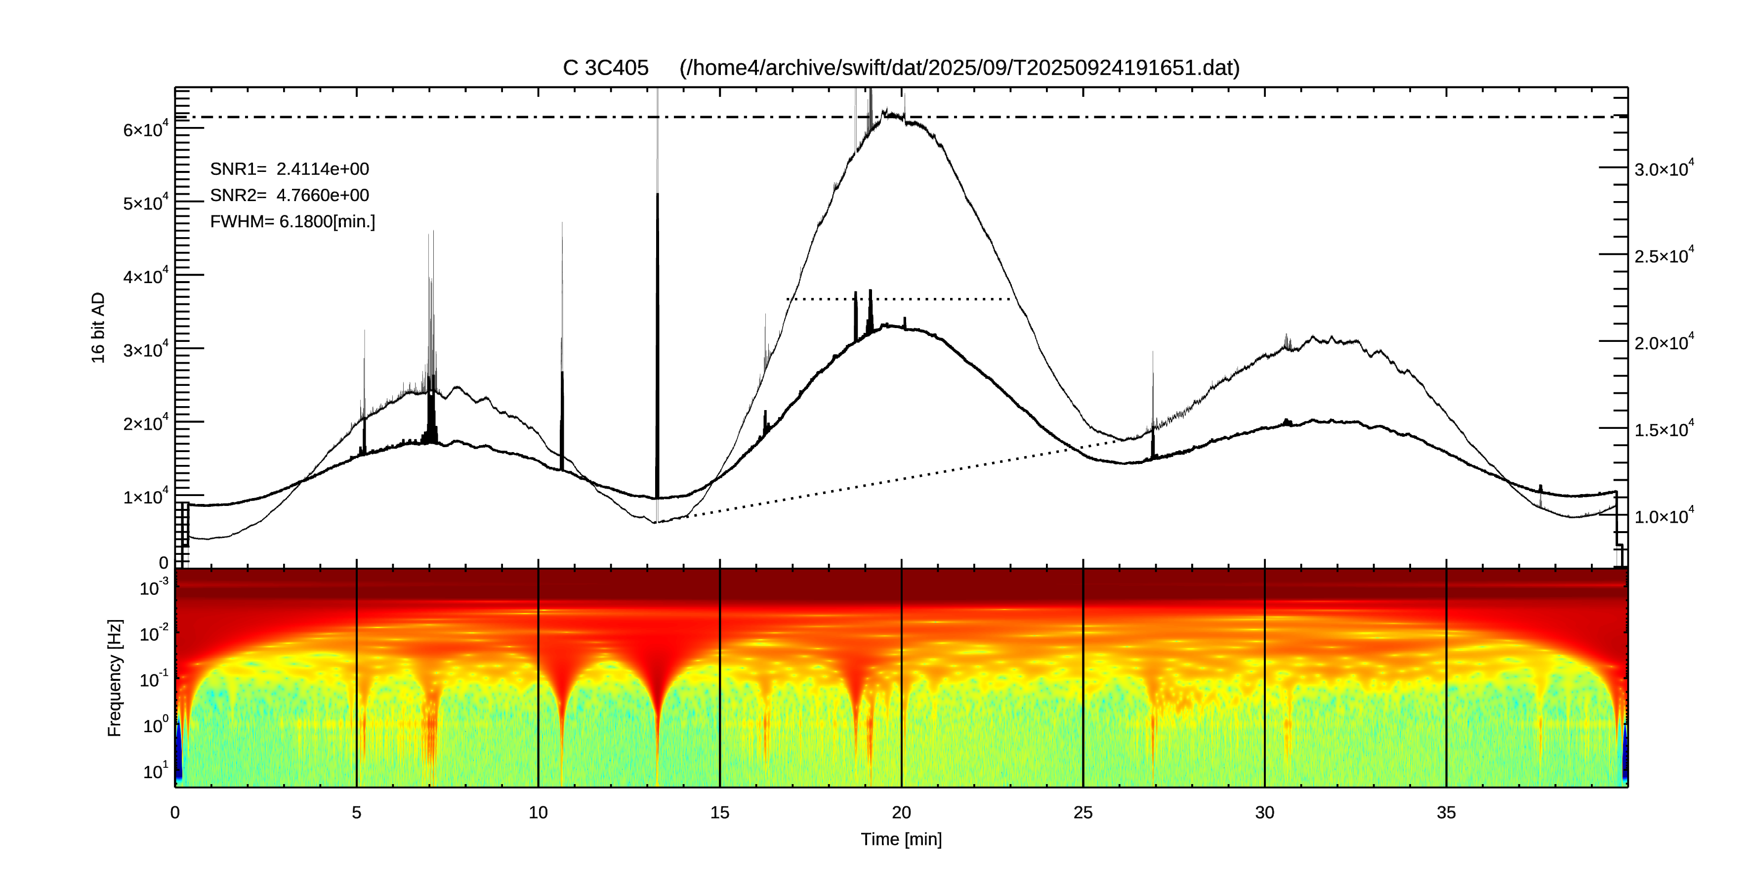Click the FWHM= 6.1800[min.] annotation
1750x875 pixels.
[292, 222]
